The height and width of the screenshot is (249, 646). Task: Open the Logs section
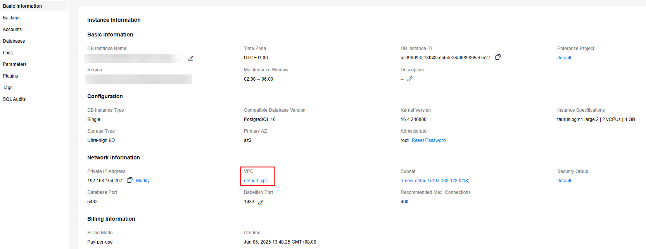tap(8, 53)
